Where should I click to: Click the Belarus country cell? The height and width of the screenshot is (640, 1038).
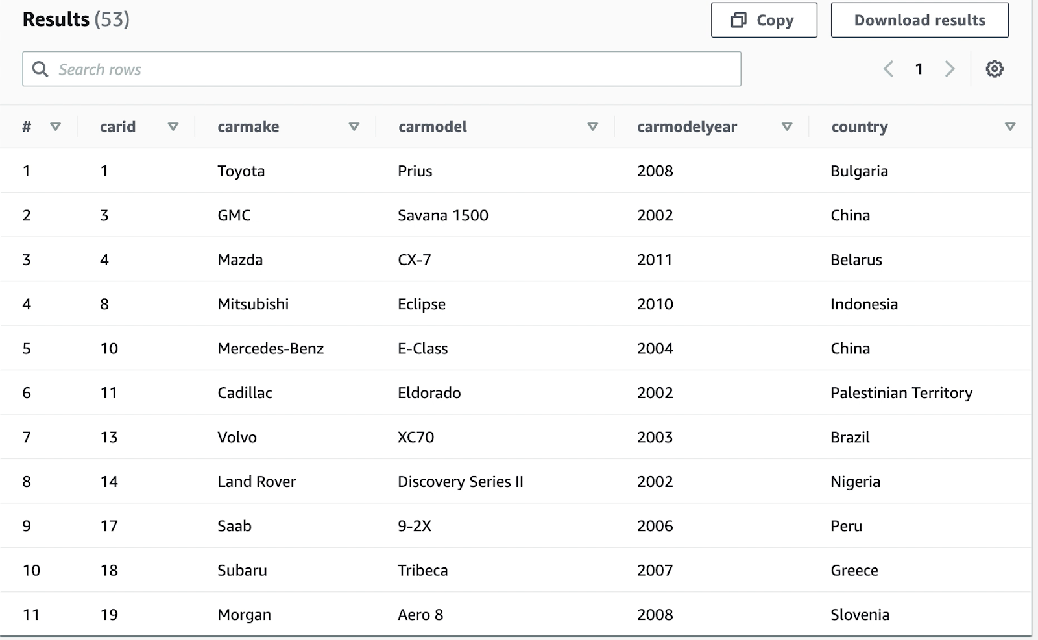tap(856, 260)
